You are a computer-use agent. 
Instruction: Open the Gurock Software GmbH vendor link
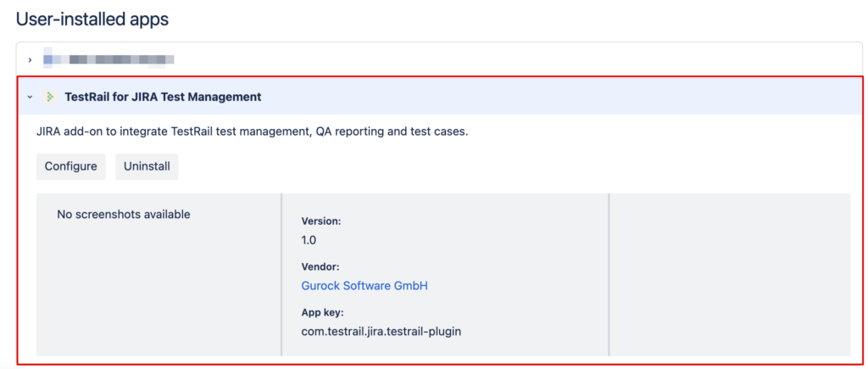click(364, 286)
